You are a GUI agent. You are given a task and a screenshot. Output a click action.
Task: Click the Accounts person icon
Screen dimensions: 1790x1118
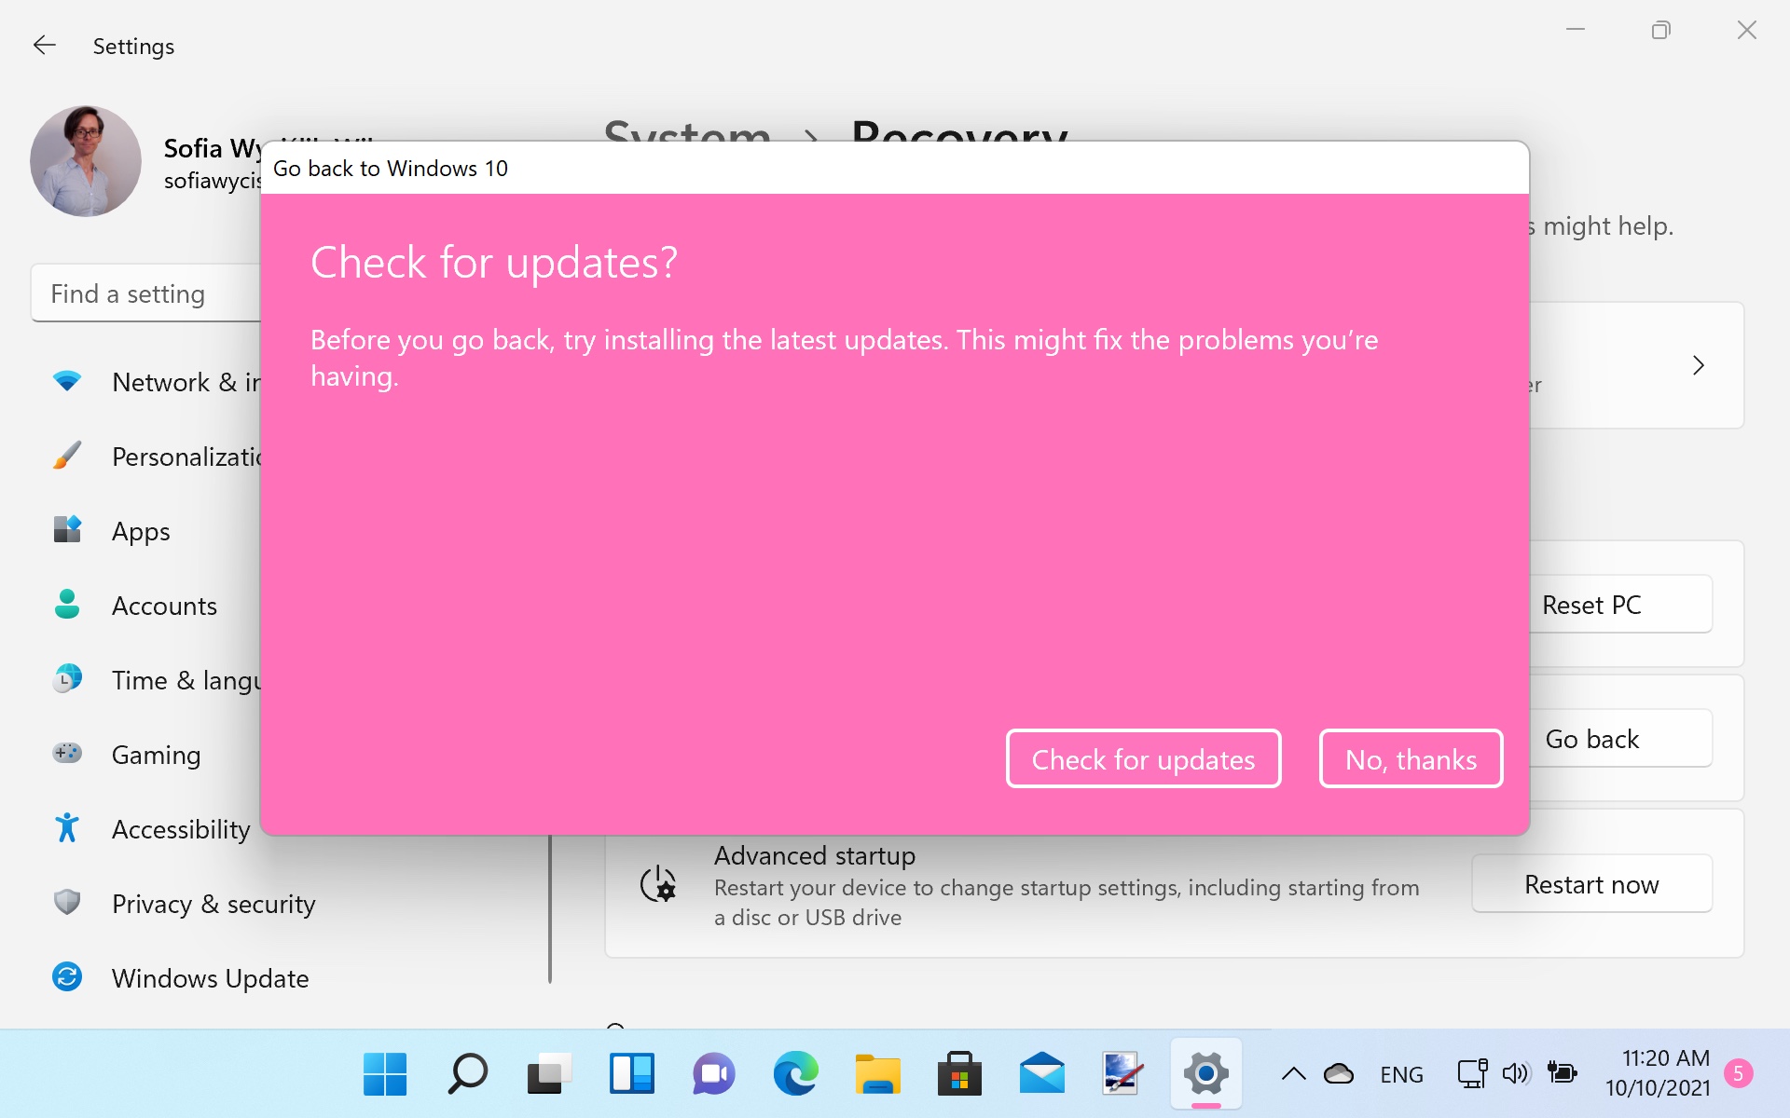click(67, 604)
